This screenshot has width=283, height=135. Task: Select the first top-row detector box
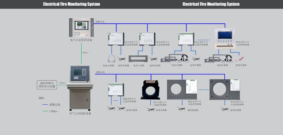point(116,39)
